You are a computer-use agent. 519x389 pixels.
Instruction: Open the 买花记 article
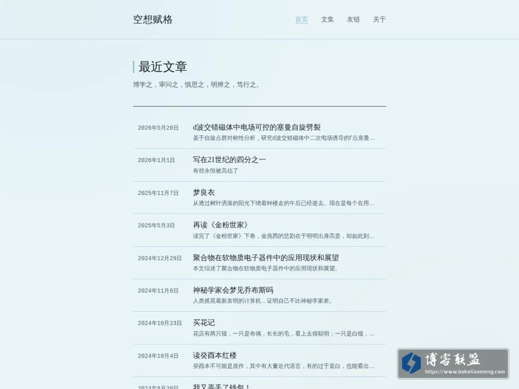(204, 323)
